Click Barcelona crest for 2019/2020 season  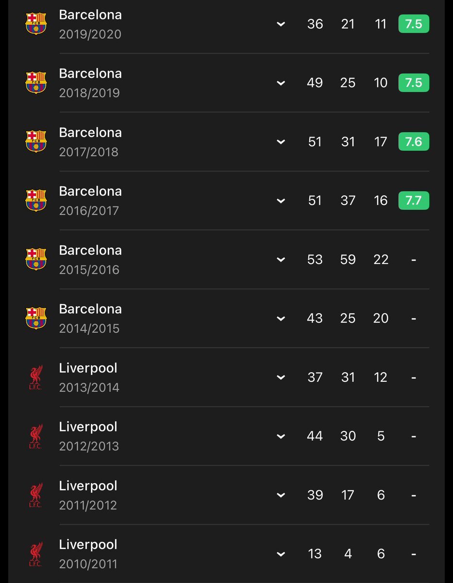36,24
